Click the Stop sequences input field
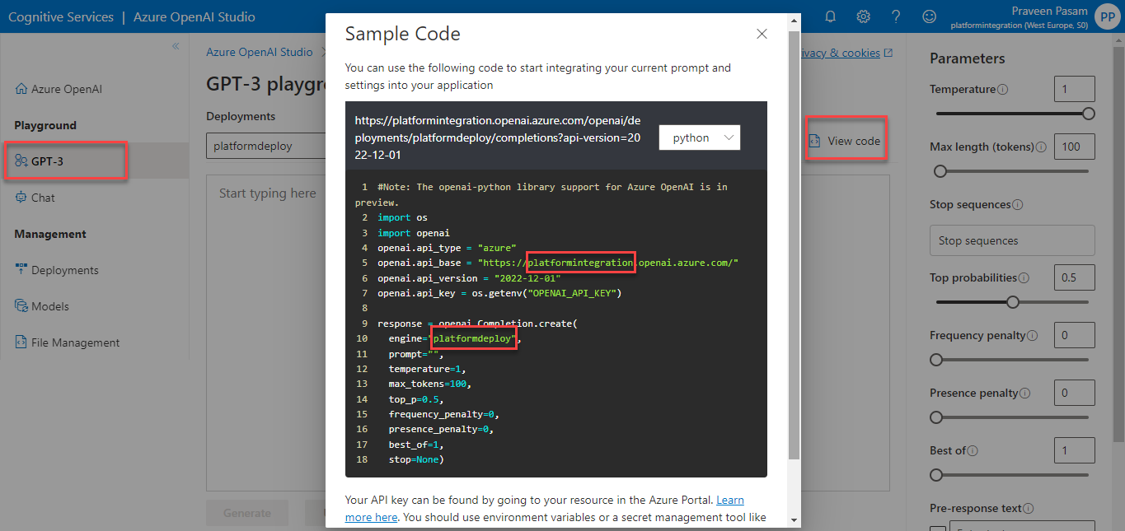 (x=1011, y=240)
